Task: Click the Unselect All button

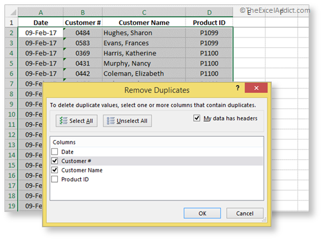Action: tap(127, 121)
